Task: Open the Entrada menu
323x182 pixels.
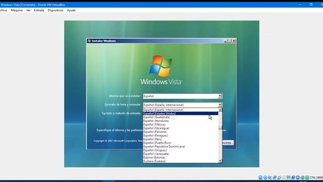Action: click(39, 10)
